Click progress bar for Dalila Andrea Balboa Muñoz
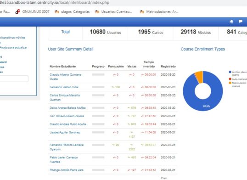 [98, 108]
